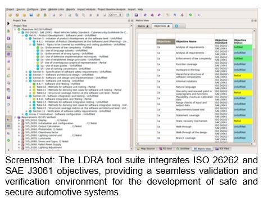Click the purple disk icon in left sidebar

pyautogui.click(x=8, y=97)
